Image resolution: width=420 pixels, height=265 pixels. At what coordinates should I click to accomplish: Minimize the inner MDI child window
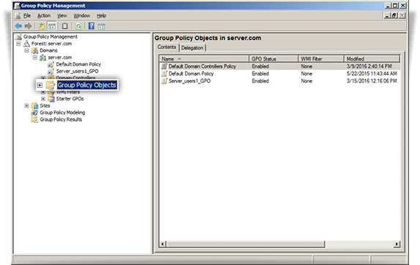[x=387, y=15]
